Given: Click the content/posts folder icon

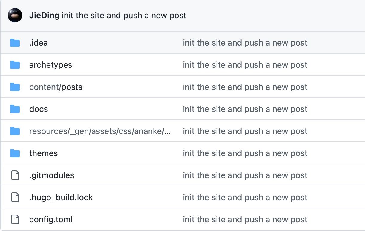Looking at the screenshot, I should point(15,87).
